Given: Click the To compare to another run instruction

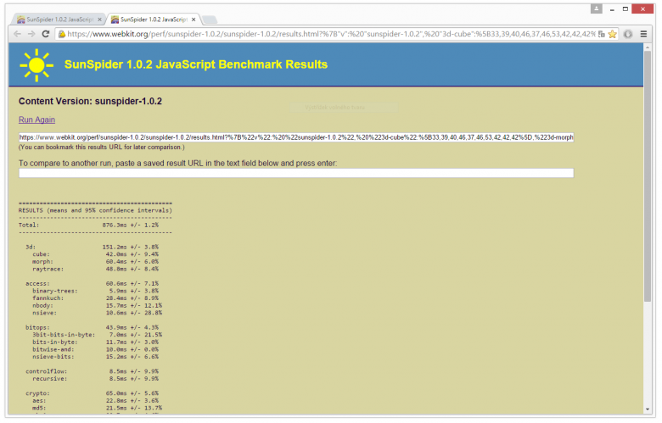Looking at the screenshot, I should tap(177, 164).
